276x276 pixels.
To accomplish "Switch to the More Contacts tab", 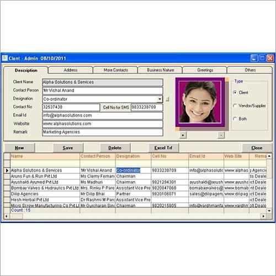I will pos(115,70).
